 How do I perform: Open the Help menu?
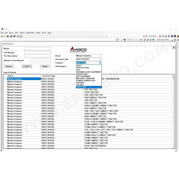pyautogui.click(x=49, y=33)
